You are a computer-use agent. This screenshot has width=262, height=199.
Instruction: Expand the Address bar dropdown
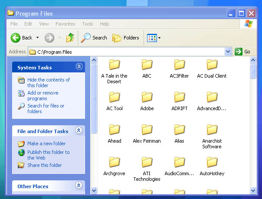point(228,52)
